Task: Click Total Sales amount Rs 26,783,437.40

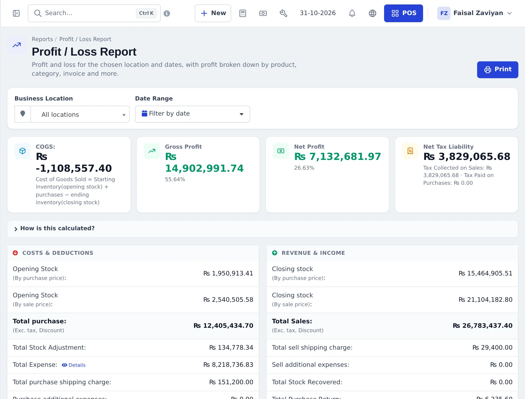Action: [482, 326]
